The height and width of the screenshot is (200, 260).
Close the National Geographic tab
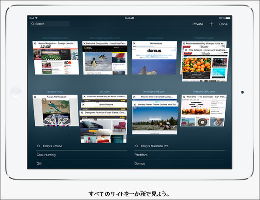[84, 44]
